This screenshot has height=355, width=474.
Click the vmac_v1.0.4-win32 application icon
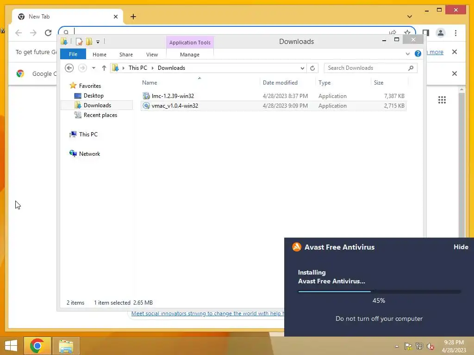pyautogui.click(x=146, y=106)
